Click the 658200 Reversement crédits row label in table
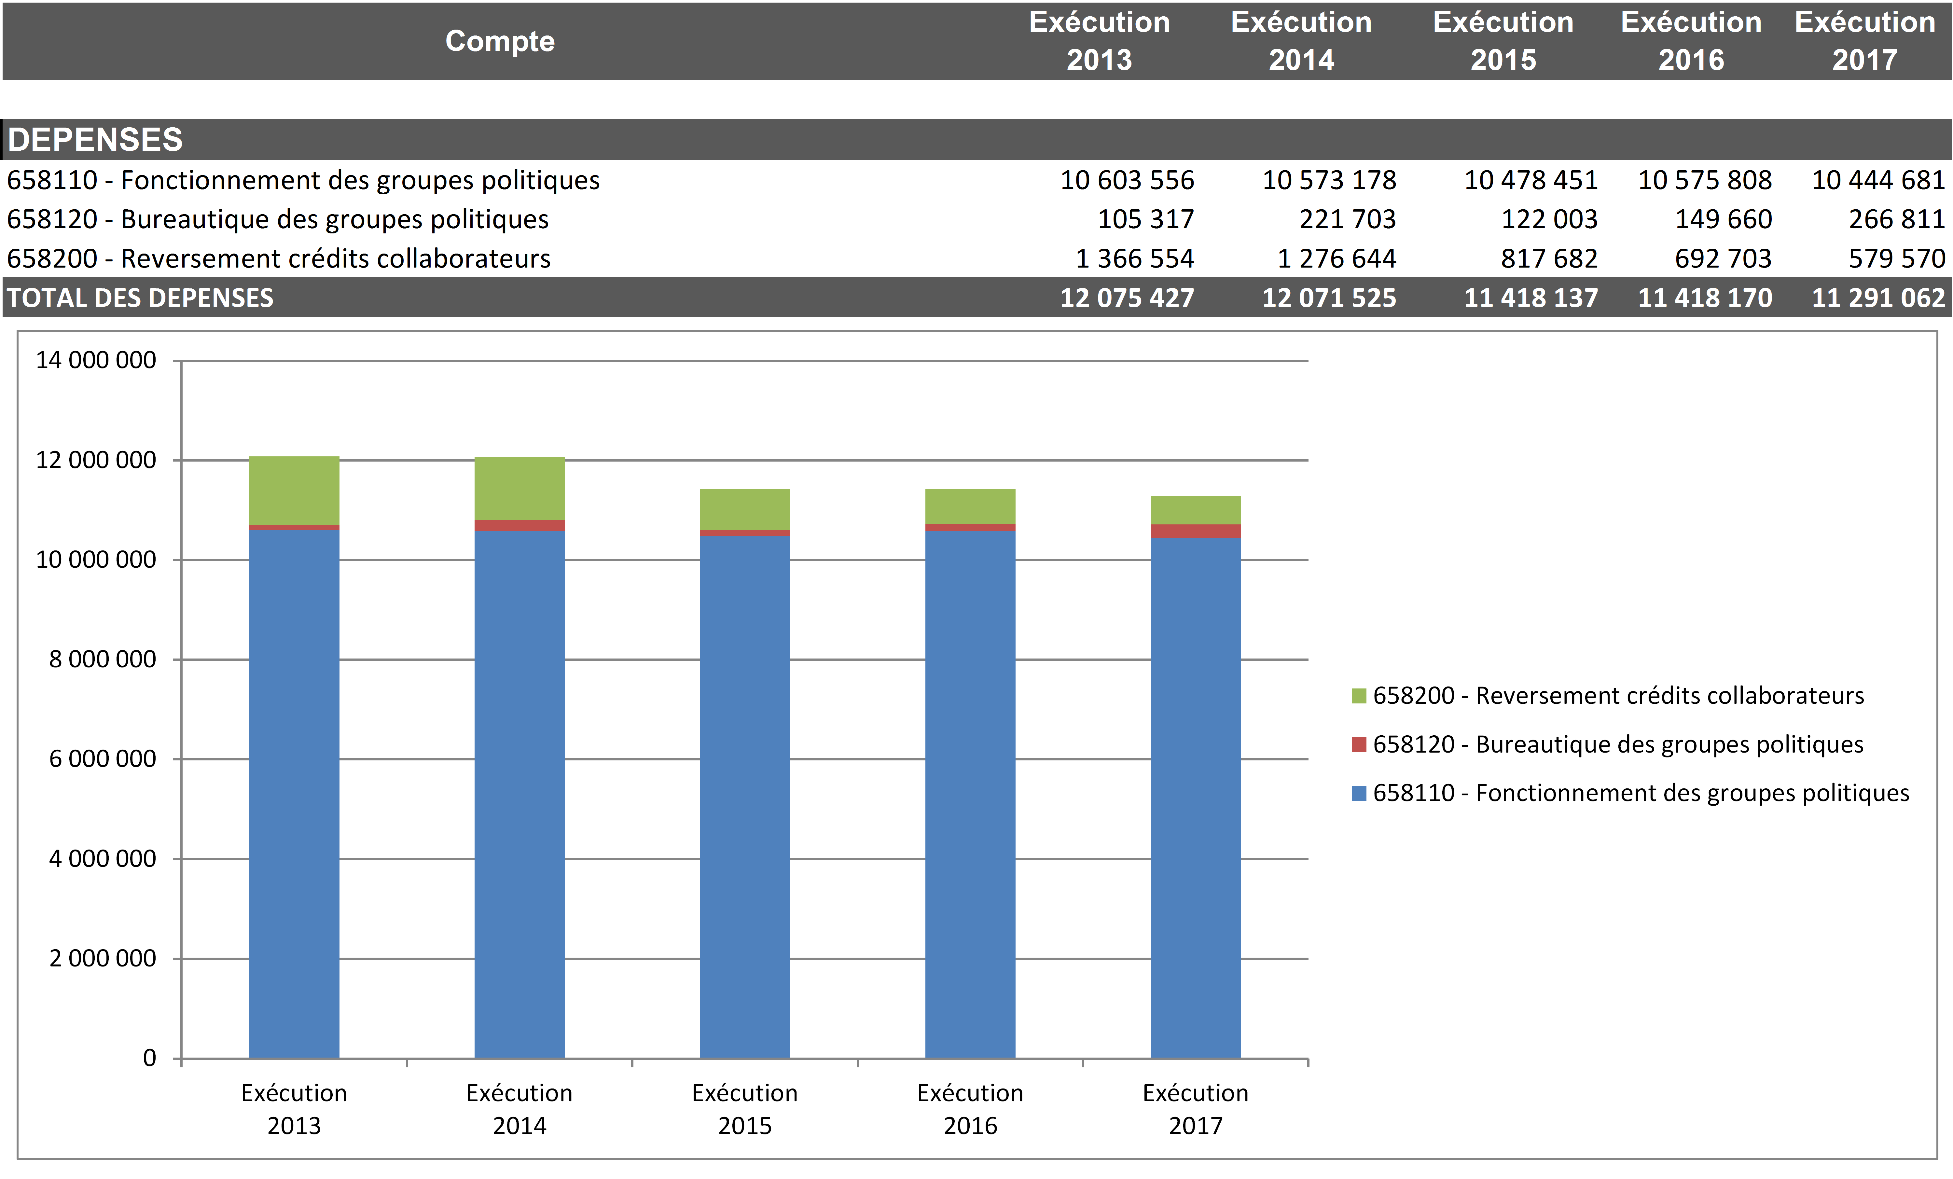The height and width of the screenshot is (1179, 1953). point(278,259)
